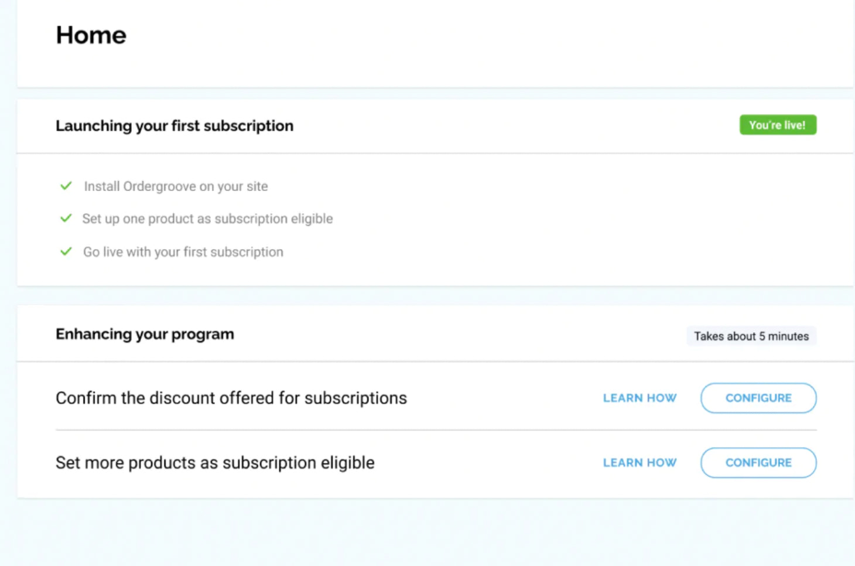Open Learn How for subscription discount
The height and width of the screenshot is (566, 855).
tap(639, 398)
